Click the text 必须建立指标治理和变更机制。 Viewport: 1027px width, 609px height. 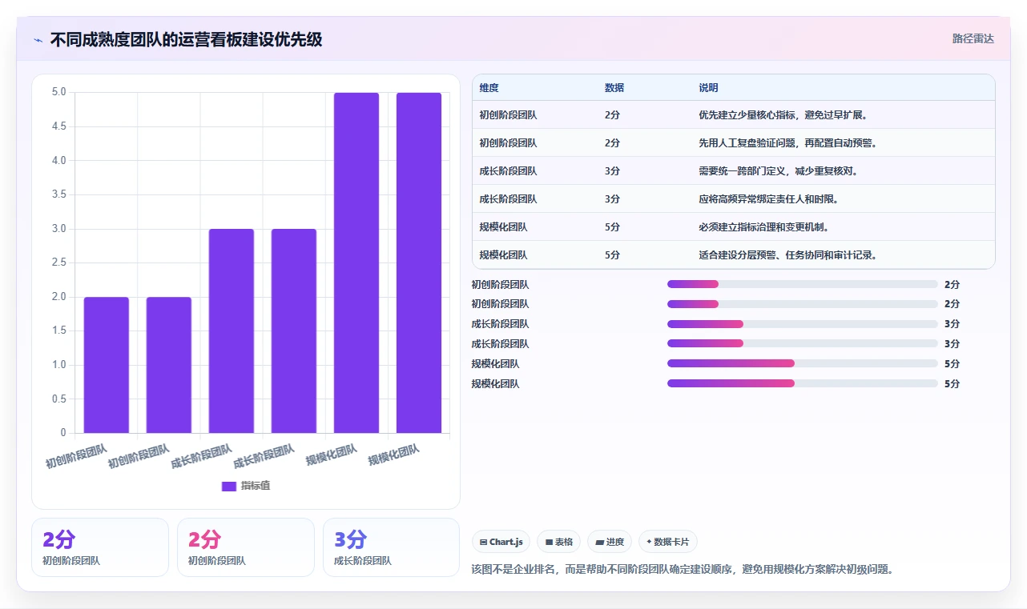click(x=764, y=227)
